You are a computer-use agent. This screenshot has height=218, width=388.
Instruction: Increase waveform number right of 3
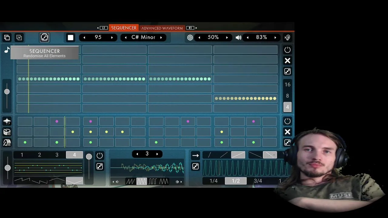(x=157, y=154)
